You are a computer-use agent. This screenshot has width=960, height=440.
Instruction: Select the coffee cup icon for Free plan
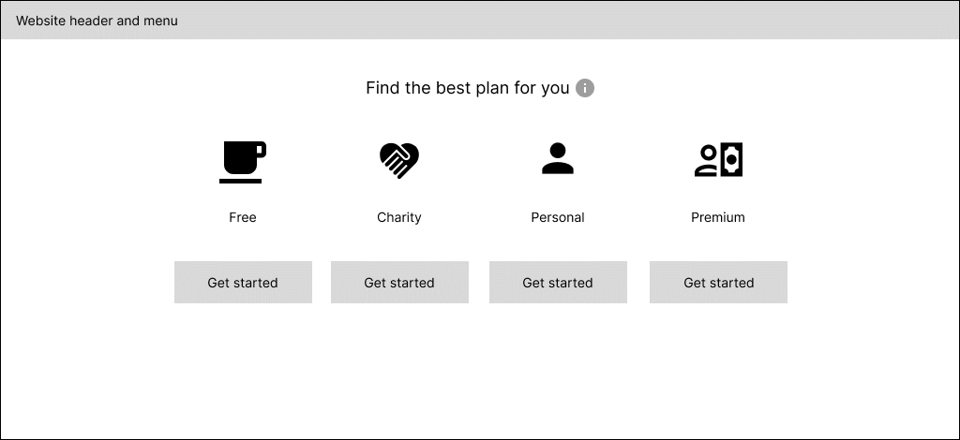click(243, 162)
